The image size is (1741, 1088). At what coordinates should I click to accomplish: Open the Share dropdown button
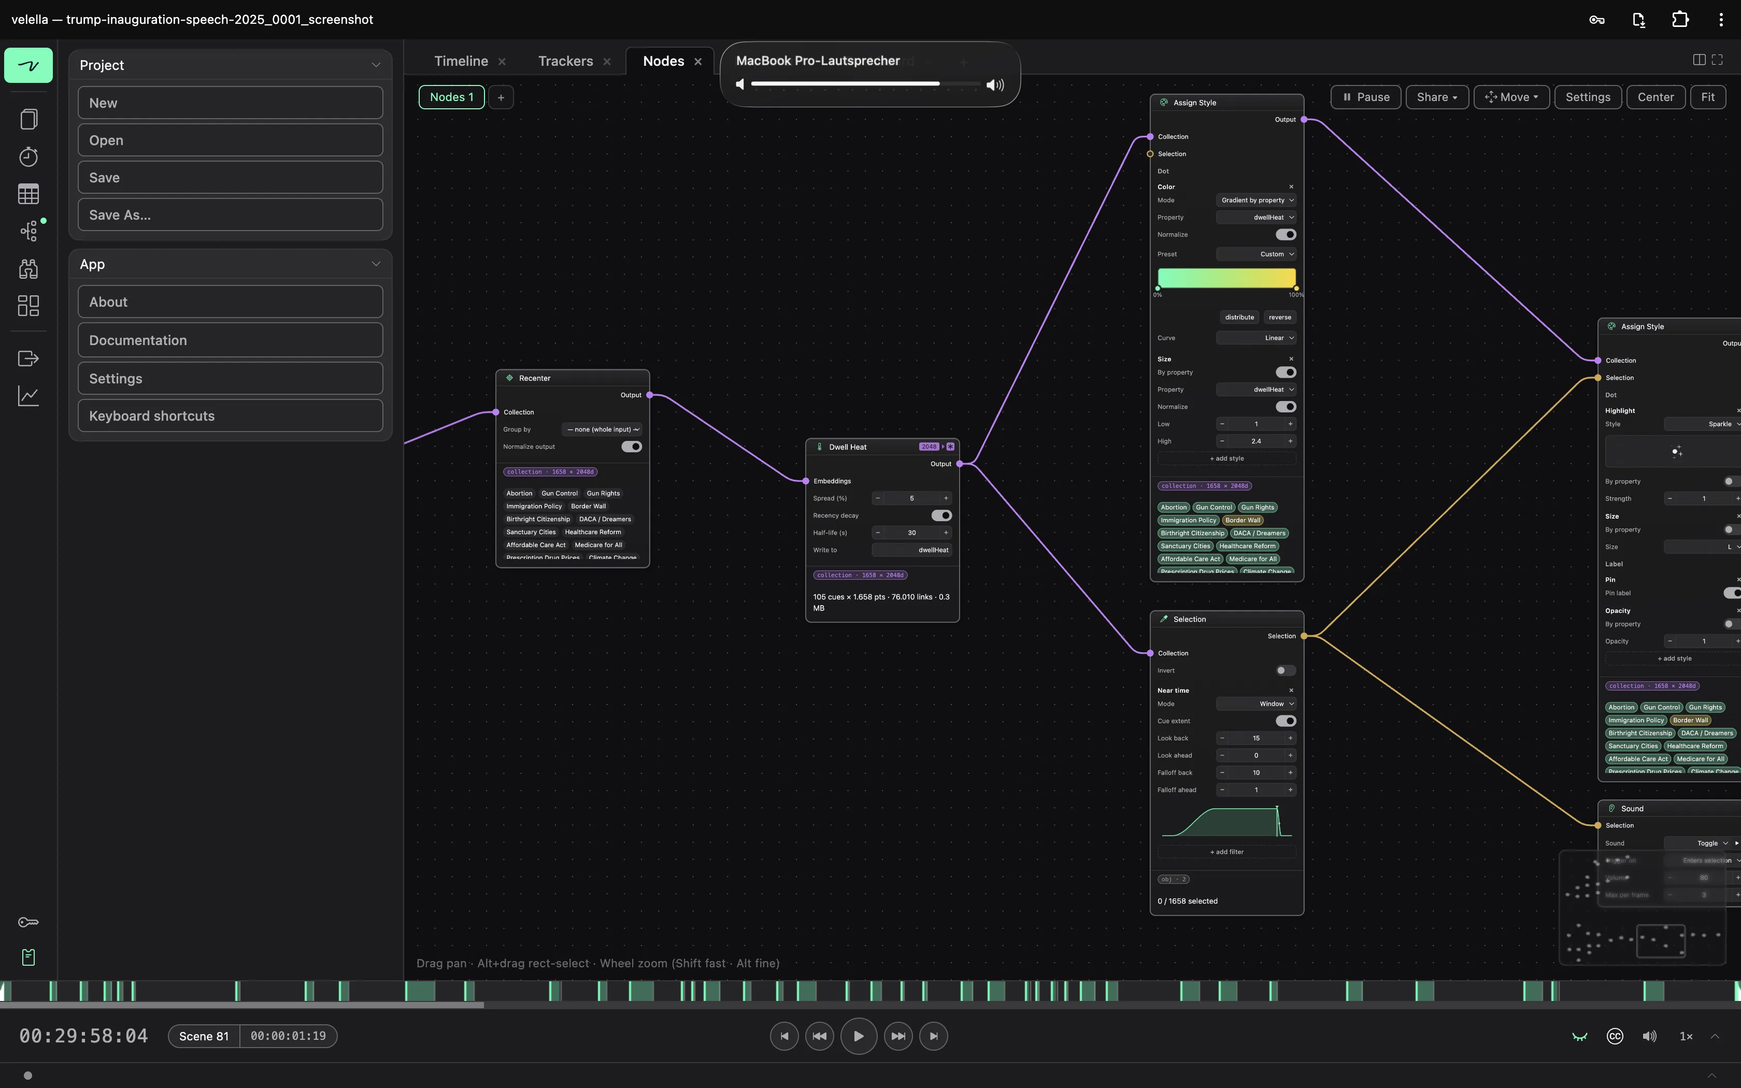click(1437, 97)
